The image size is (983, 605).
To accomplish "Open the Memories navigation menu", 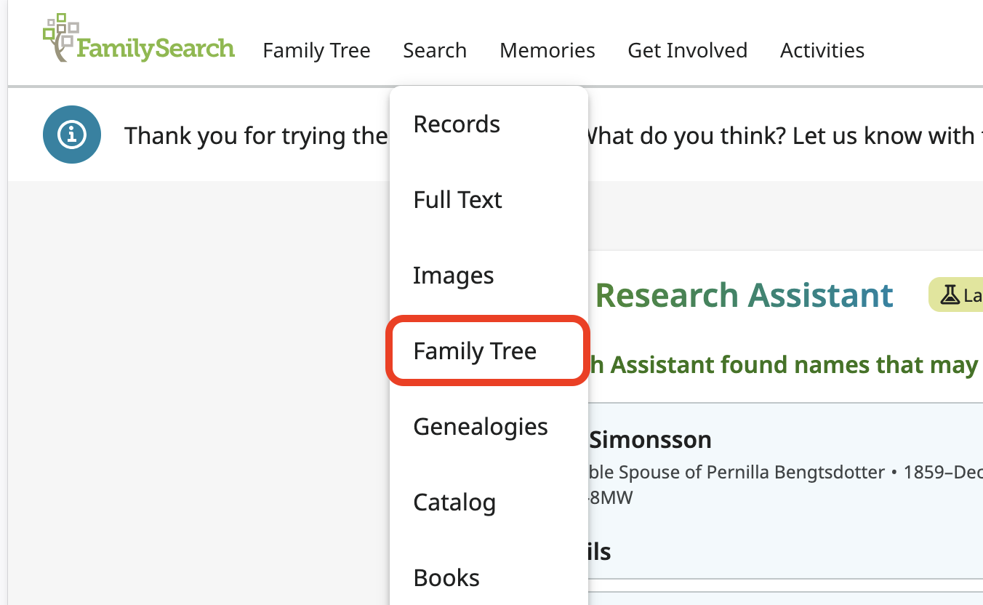I will (547, 50).
